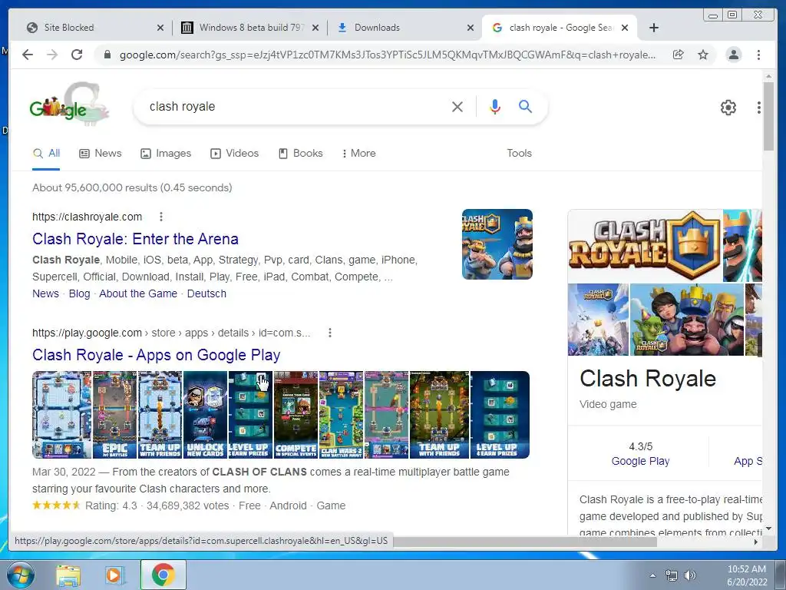Open options for clashroyale.com result

[x=161, y=217]
